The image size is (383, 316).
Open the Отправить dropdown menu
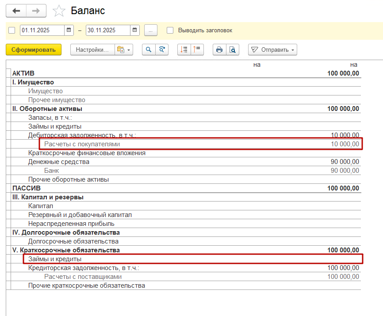pos(272,50)
